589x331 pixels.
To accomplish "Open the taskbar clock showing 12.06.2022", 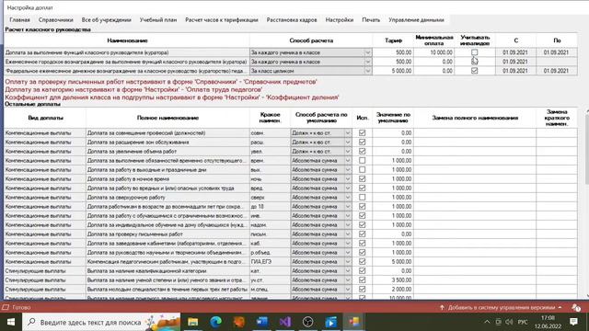I will click(549, 322).
